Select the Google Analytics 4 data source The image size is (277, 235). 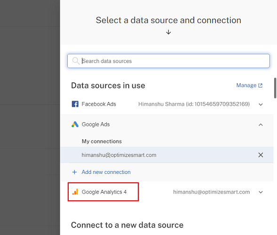(x=104, y=192)
